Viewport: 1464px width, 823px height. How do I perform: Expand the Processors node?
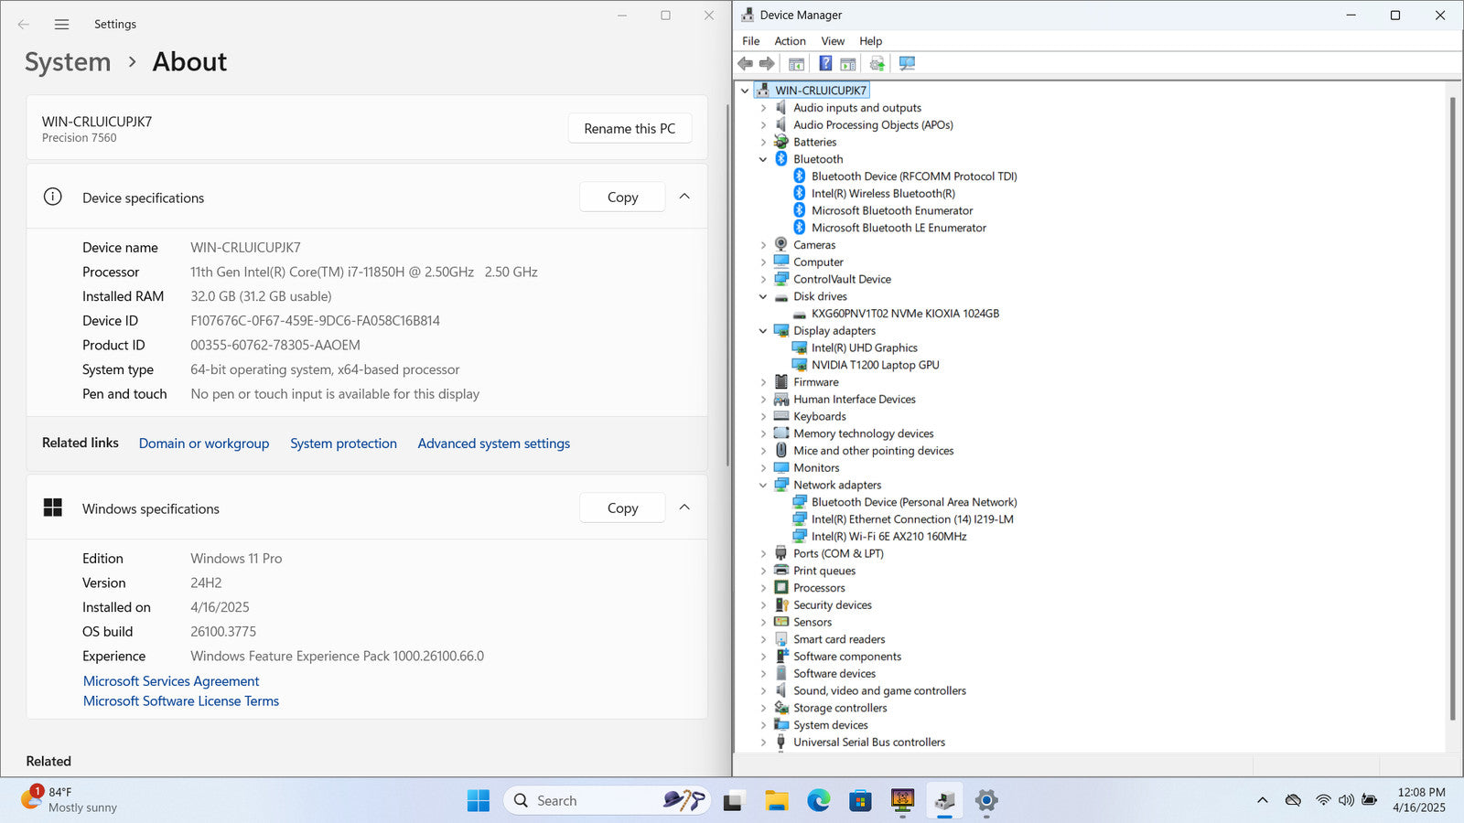coord(763,588)
